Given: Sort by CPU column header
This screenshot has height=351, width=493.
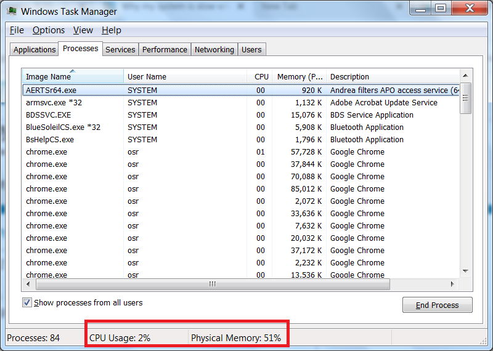Looking at the screenshot, I should tap(259, 76).
